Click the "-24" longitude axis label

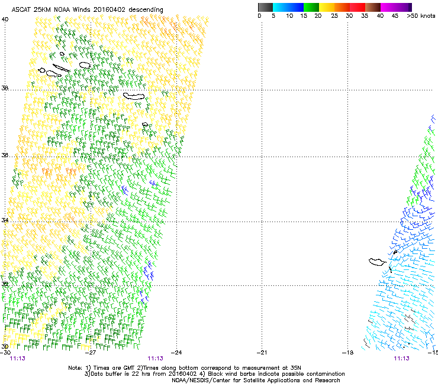[176, 353]
